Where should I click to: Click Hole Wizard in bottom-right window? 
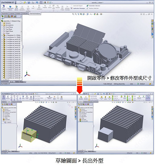point(105,98)
